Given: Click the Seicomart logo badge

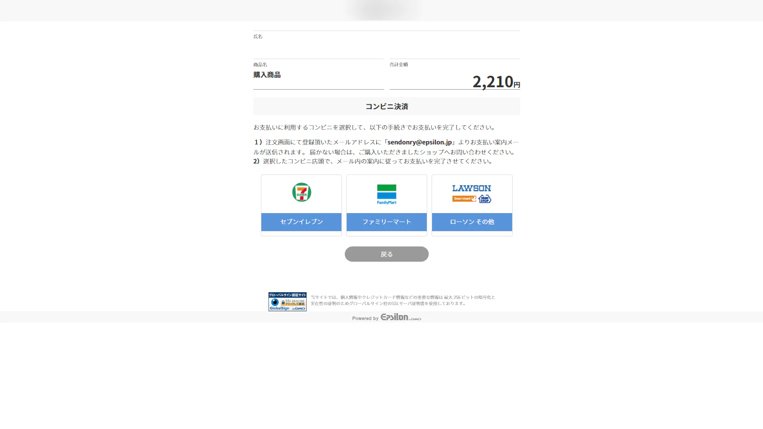Looking at the screenshot, I should click(464, 199).
